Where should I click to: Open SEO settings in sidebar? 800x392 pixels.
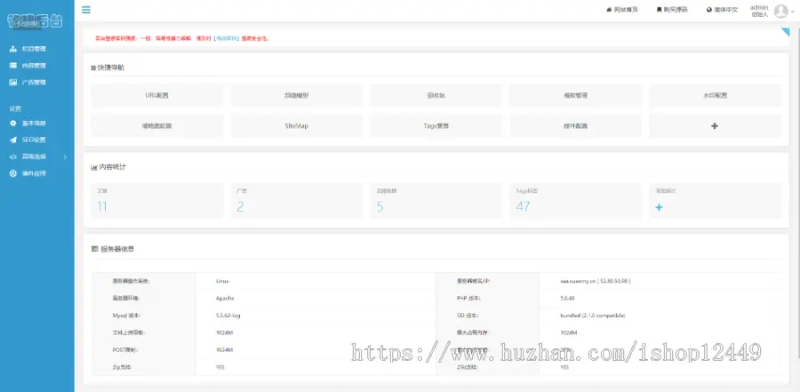point(34,140)
